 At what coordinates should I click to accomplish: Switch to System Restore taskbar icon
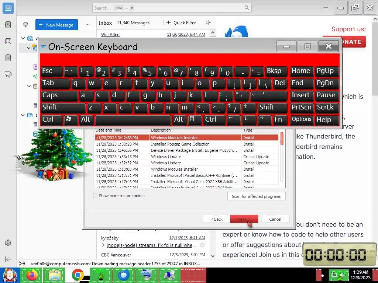tap(169, 275)
